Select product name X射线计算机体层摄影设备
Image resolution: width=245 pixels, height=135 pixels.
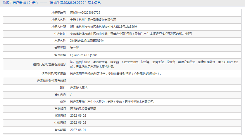pos(87,41)
